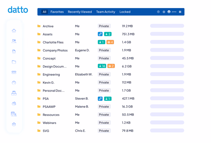
Task: Click size value 16.3 GB
Action: (x=127, y=107)
